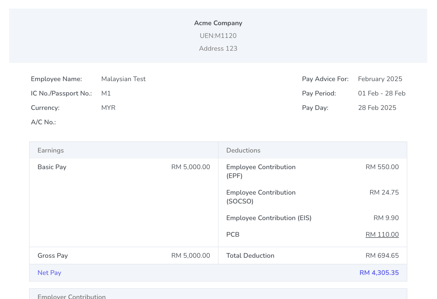437x299 pixels.
Task: Click the Gross Pay label
Action: pyautogui.click(x=53, y=256)
